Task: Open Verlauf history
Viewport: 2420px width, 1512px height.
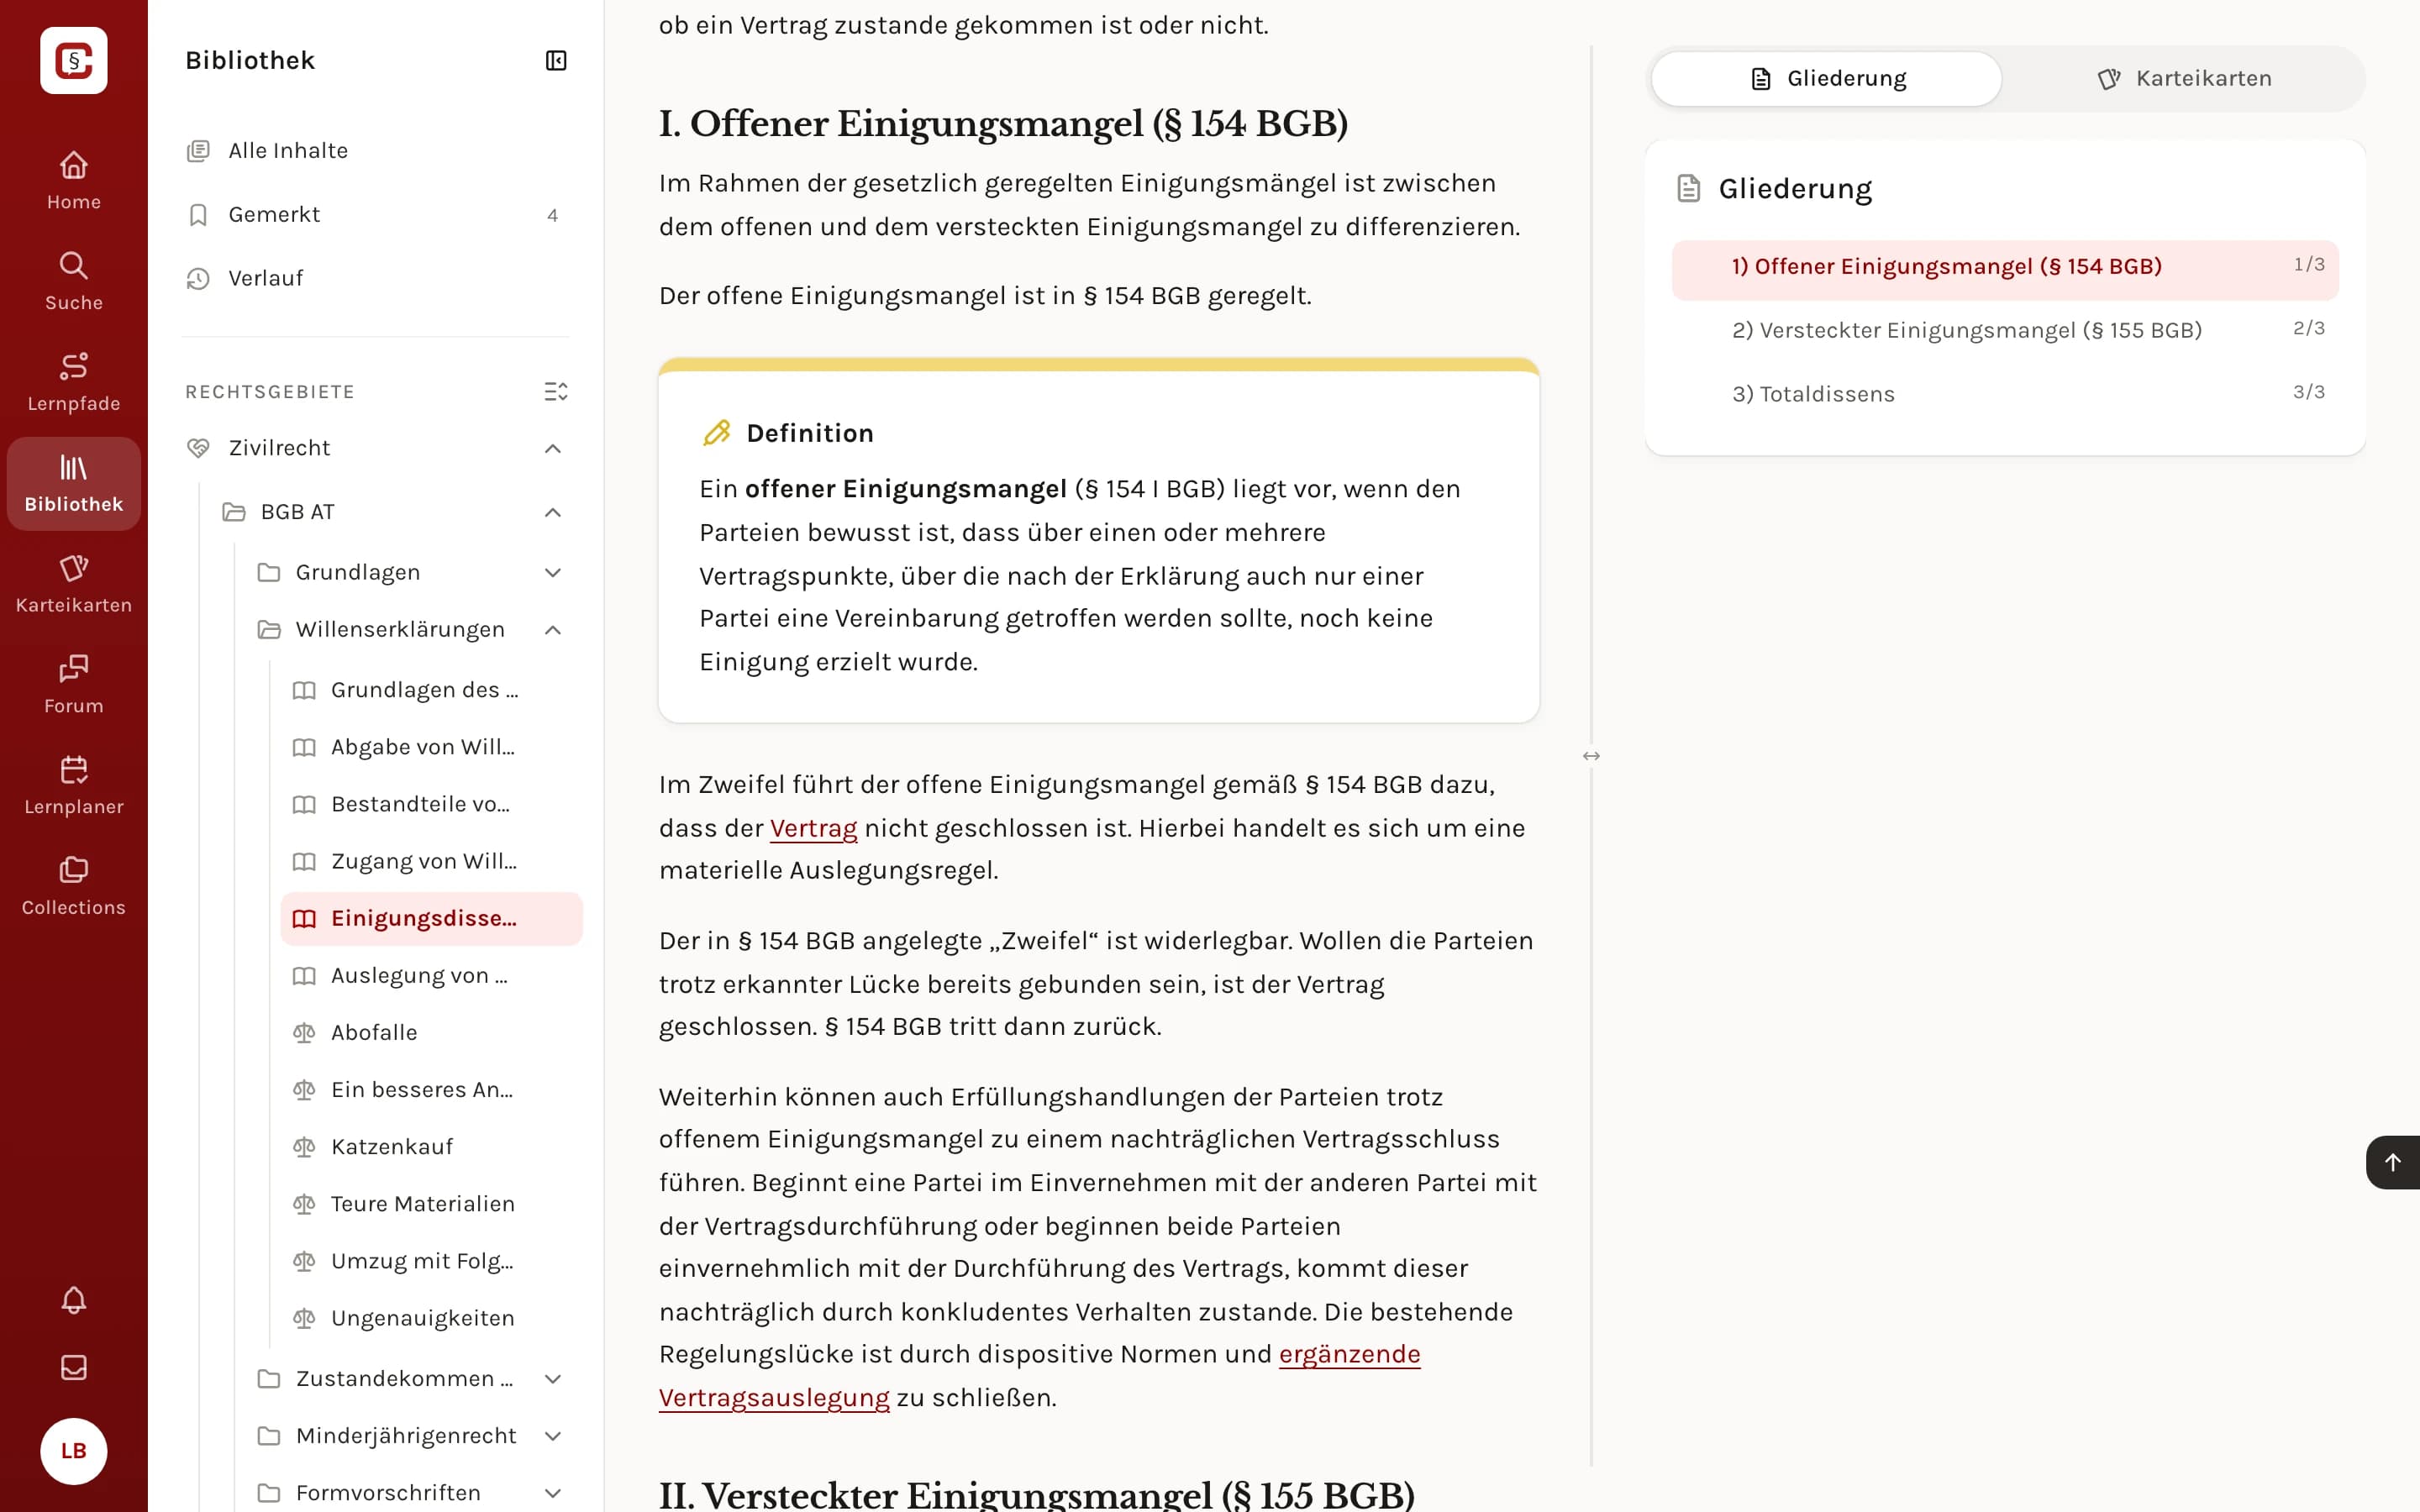Action: [x=376, y=279]
